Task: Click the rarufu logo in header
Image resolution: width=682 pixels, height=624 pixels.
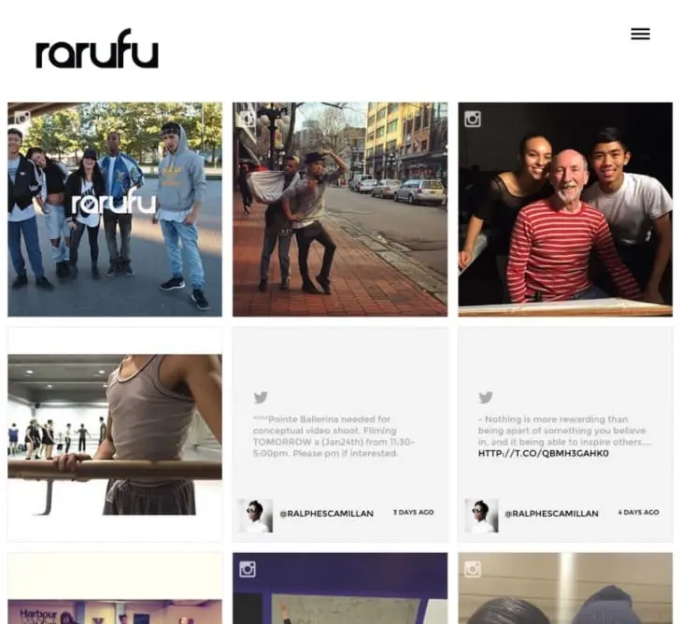Action: point(97,49)
